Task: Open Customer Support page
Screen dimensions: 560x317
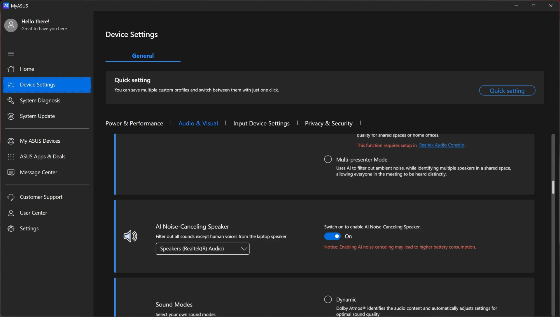Action: pos(47,197)
